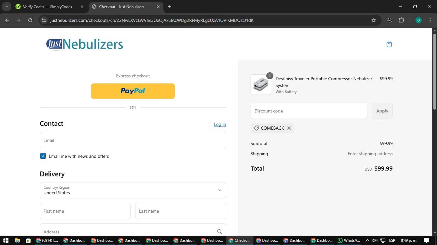Click the COMEBACK discount tag
The image size is (437, 245).
(272, 128)
